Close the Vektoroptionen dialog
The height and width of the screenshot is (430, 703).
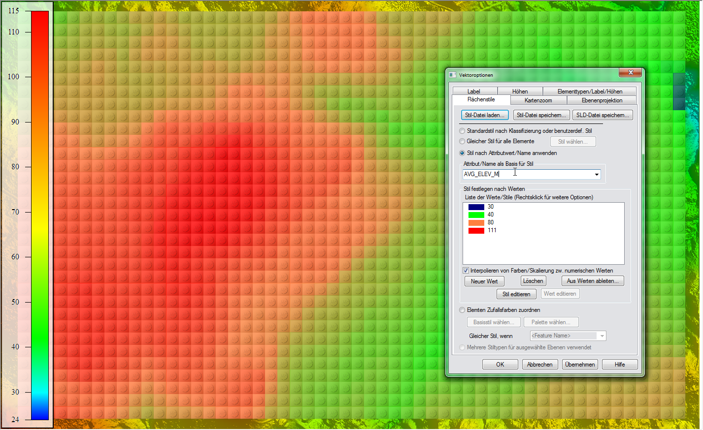pyautogui.click(x=630, y=73)
